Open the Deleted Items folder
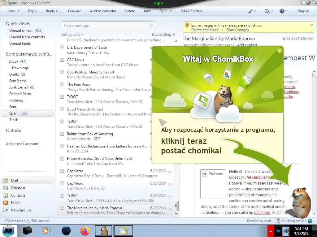This screenshot has width=317, height=237. pos(20,94)
